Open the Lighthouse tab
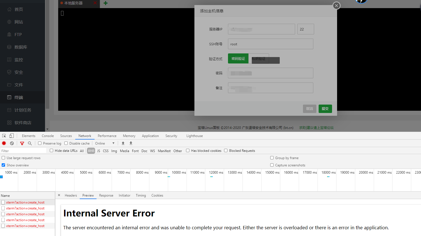The image size is (421, 236). 195,136
